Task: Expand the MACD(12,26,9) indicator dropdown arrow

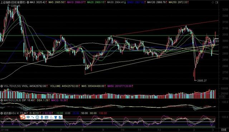Action: coord(1,100)
